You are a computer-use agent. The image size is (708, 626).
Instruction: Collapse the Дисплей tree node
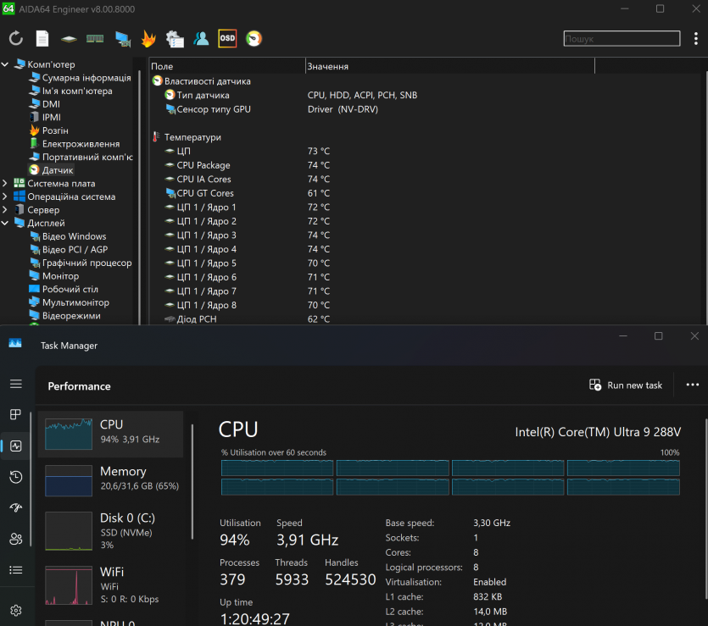[6, 223]
